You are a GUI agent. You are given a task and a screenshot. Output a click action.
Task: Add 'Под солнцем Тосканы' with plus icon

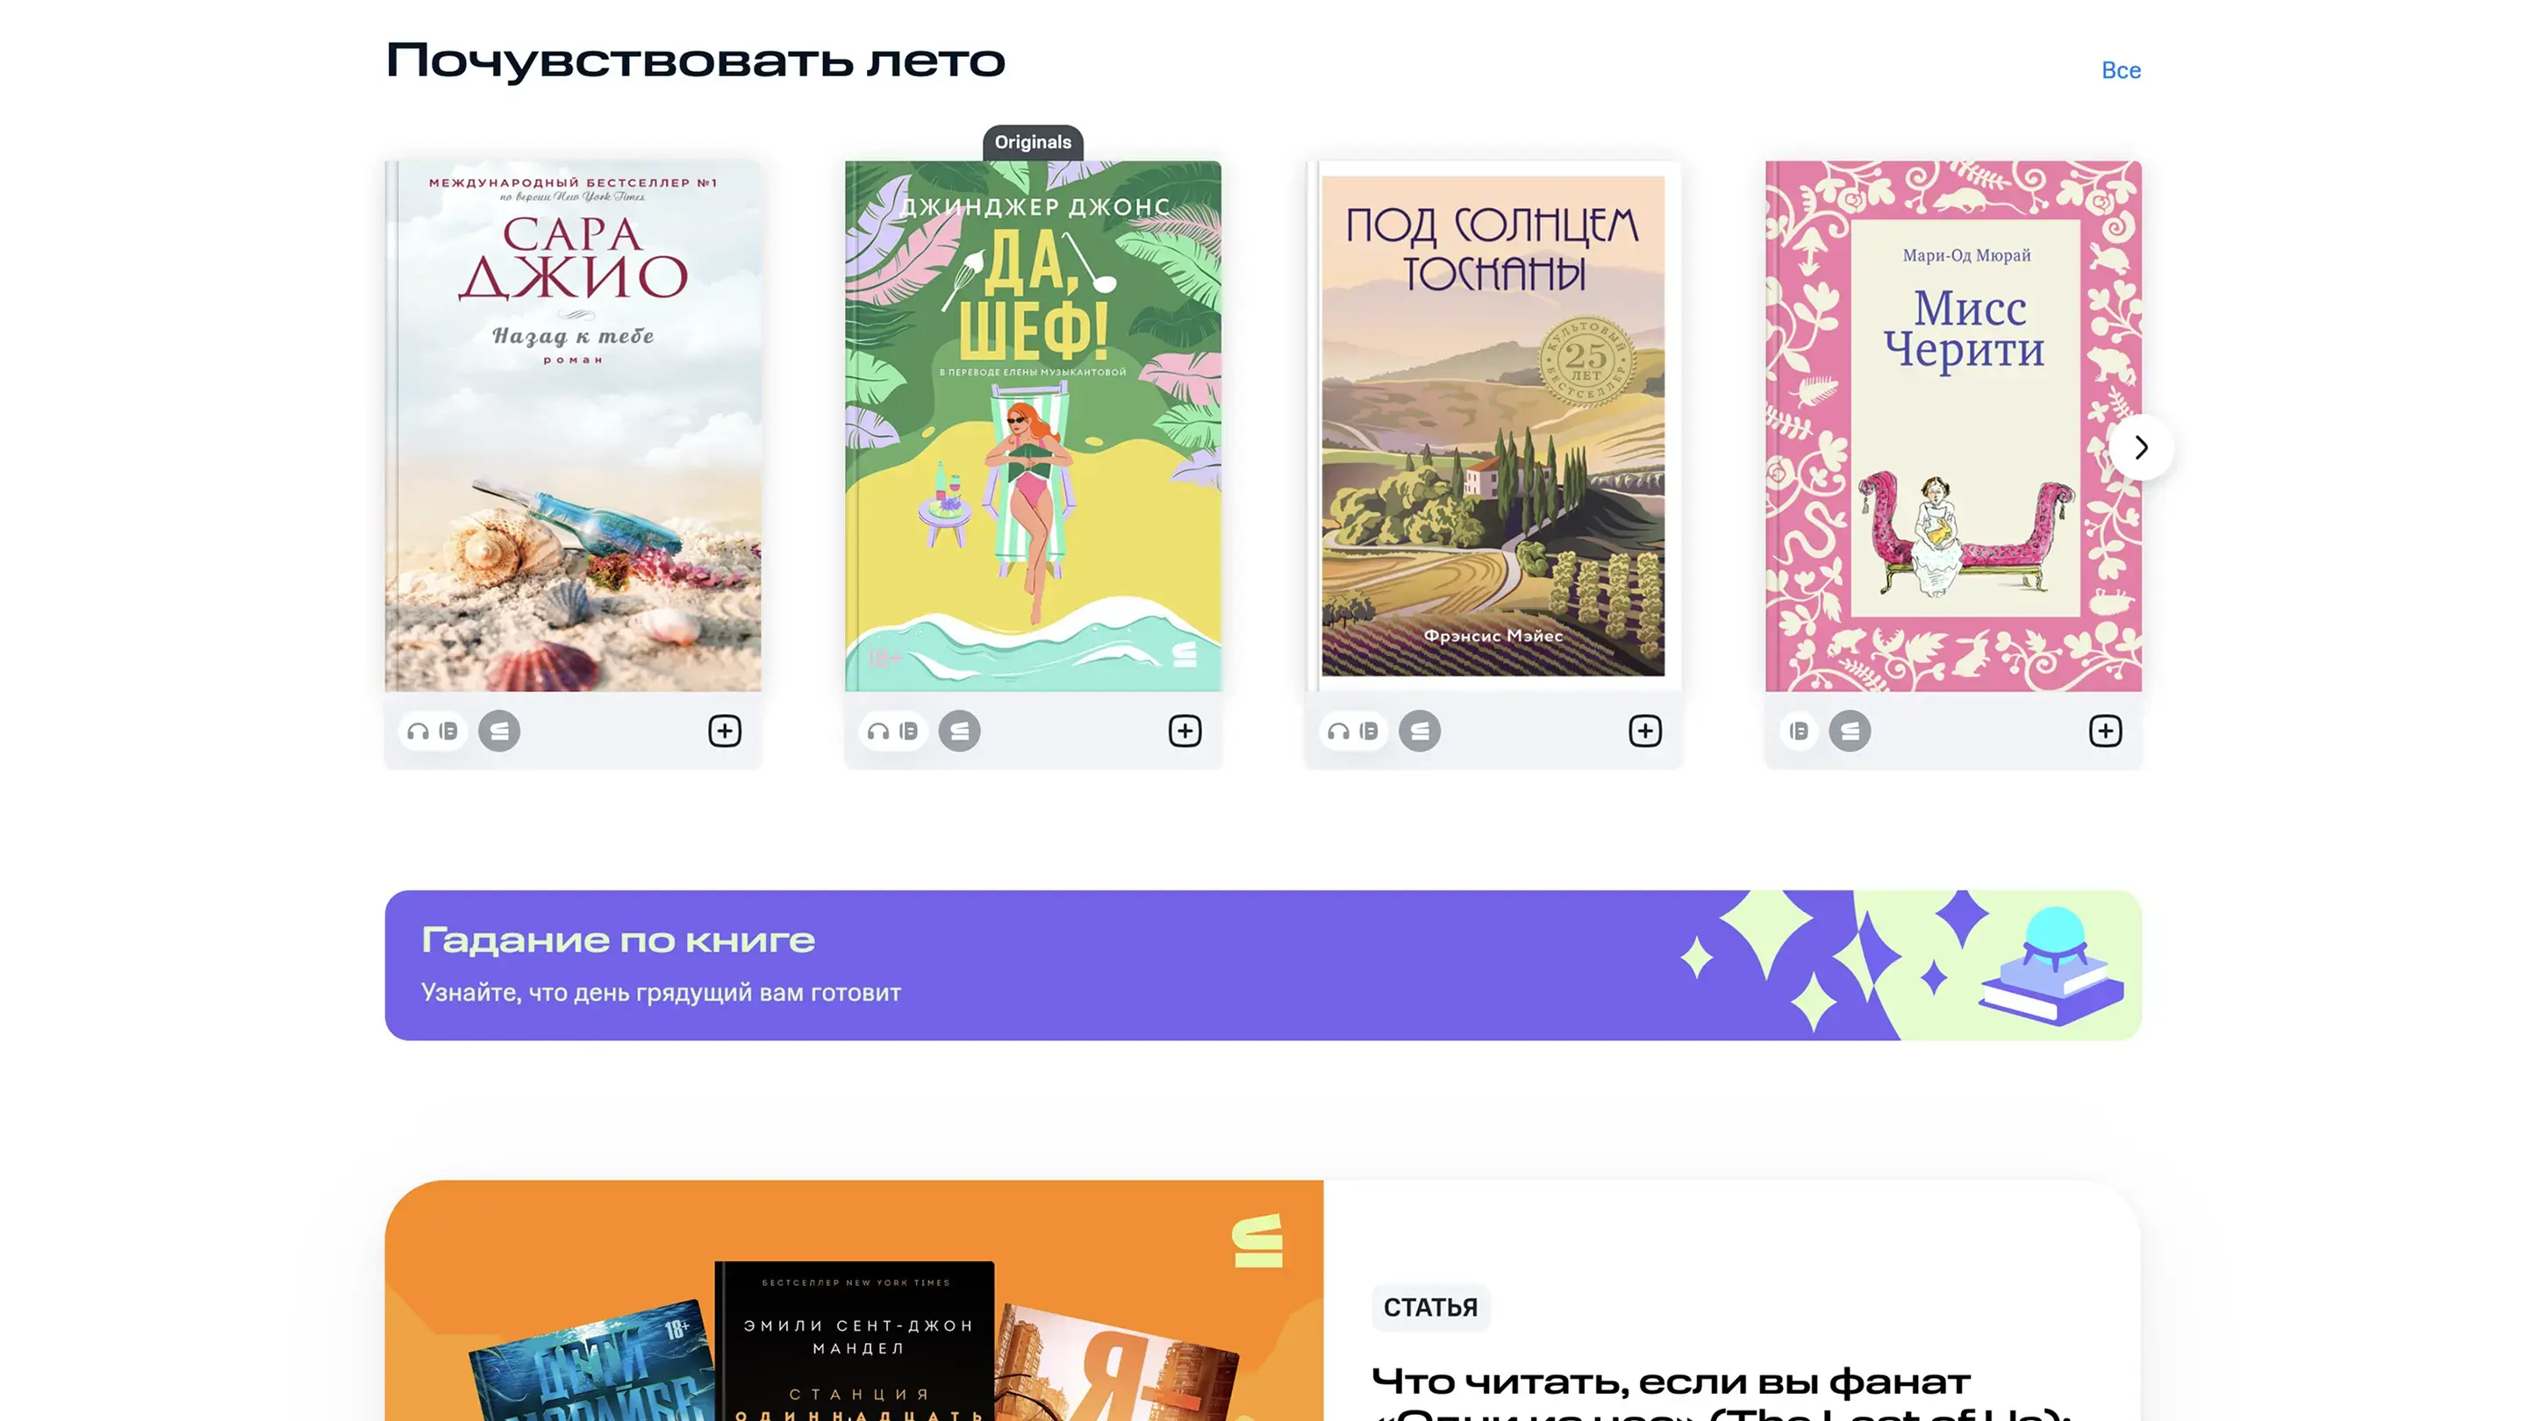[1644, 731]
